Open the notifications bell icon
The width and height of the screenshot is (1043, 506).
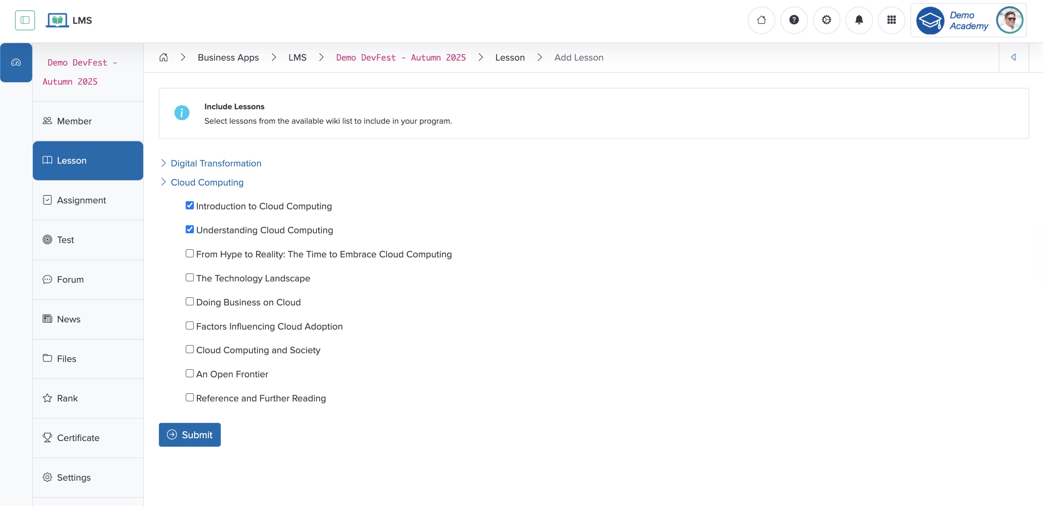[859, 20]
